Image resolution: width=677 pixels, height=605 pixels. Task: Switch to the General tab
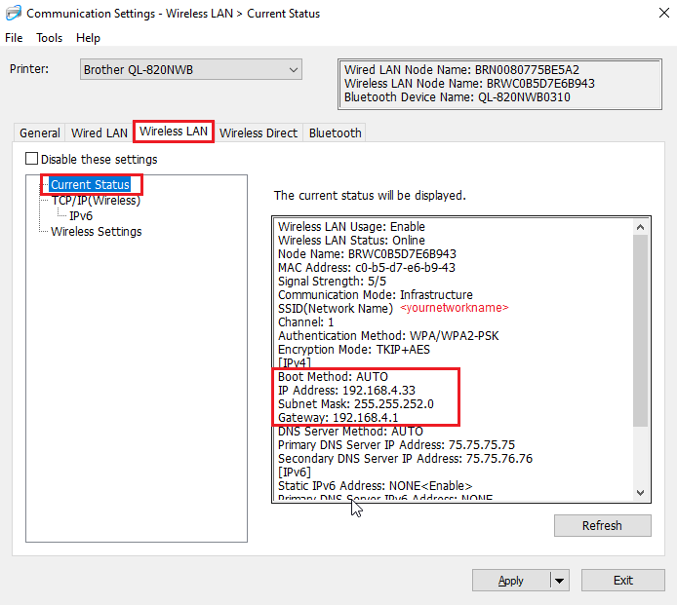click(40, 132)
